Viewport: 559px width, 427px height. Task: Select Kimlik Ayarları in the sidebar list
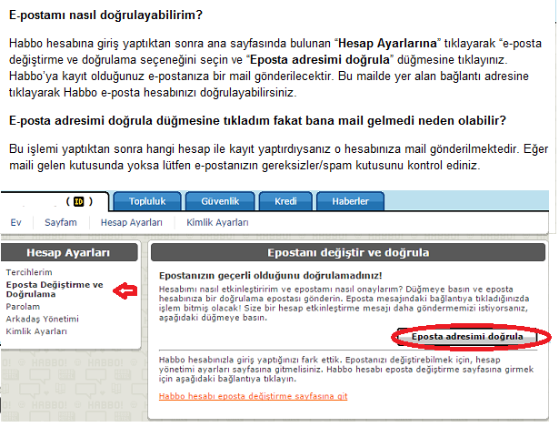(x=36, y=331)
